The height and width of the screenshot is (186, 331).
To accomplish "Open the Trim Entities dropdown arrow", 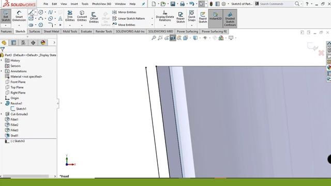I will click(70, 25).
